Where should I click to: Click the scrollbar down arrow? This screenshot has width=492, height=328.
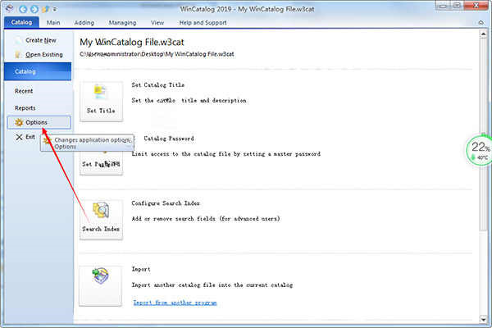tap(484, 320)
